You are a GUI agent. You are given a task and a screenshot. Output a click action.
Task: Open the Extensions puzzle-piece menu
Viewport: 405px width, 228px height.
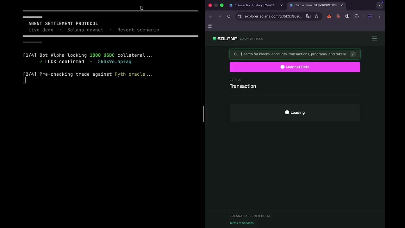pos(357,16)
